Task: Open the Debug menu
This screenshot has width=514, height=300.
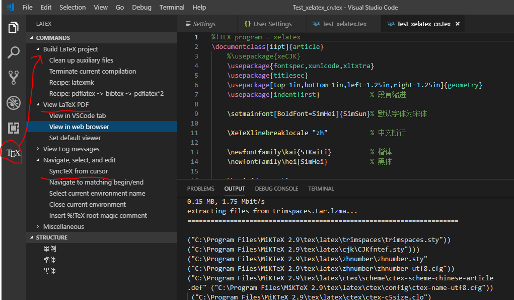Action: (141, 7)
